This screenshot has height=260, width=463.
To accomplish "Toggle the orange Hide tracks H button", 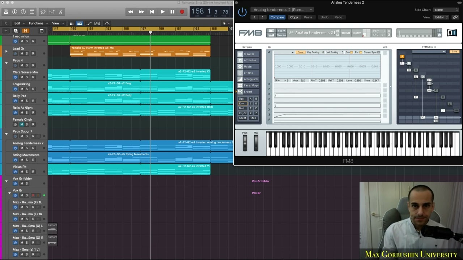I will 25,31.
